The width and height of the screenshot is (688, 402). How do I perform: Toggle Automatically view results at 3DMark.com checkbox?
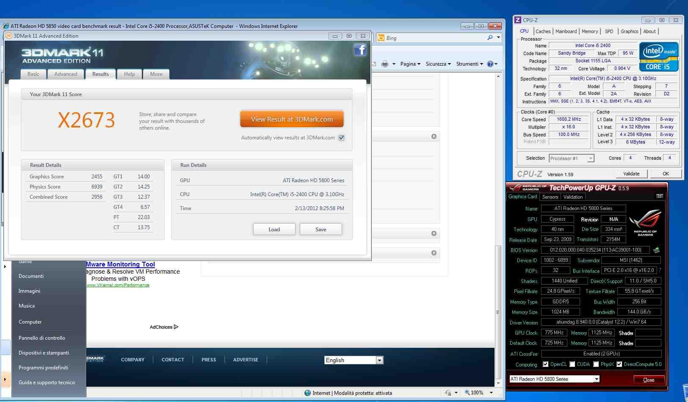point(341,138)
